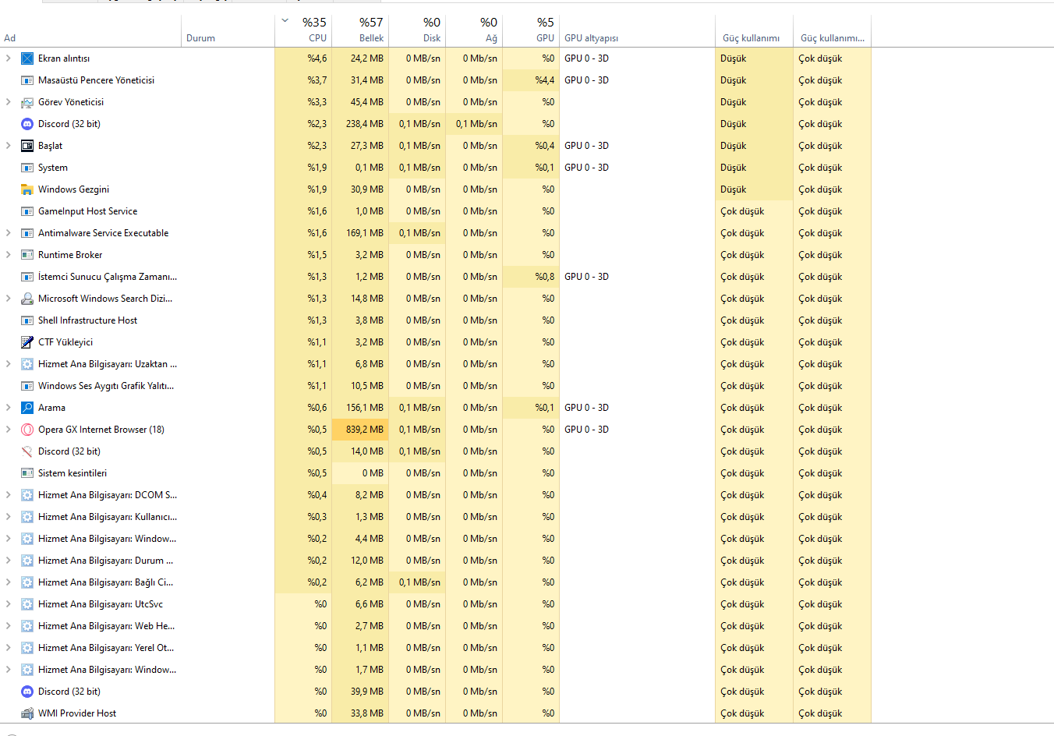Select the Arama magnifier icon
The width and height of the screenshot is (1054, 736).
27,408
